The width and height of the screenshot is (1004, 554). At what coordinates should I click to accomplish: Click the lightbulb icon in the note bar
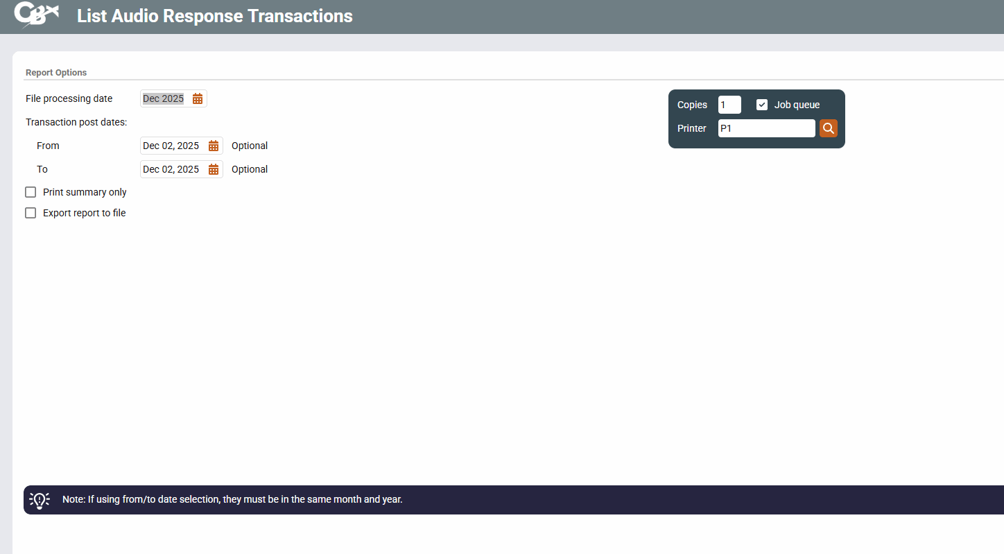40,499
